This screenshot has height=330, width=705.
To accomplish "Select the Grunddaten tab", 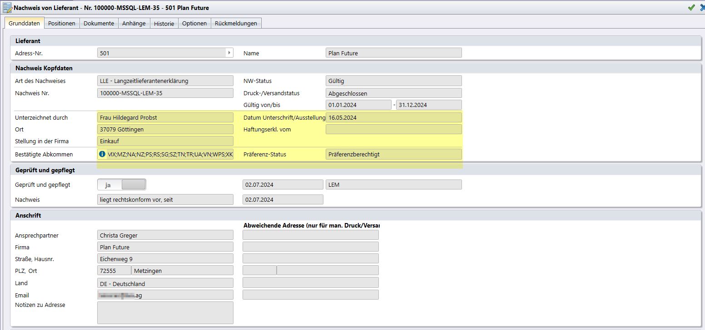I will 25,23.
